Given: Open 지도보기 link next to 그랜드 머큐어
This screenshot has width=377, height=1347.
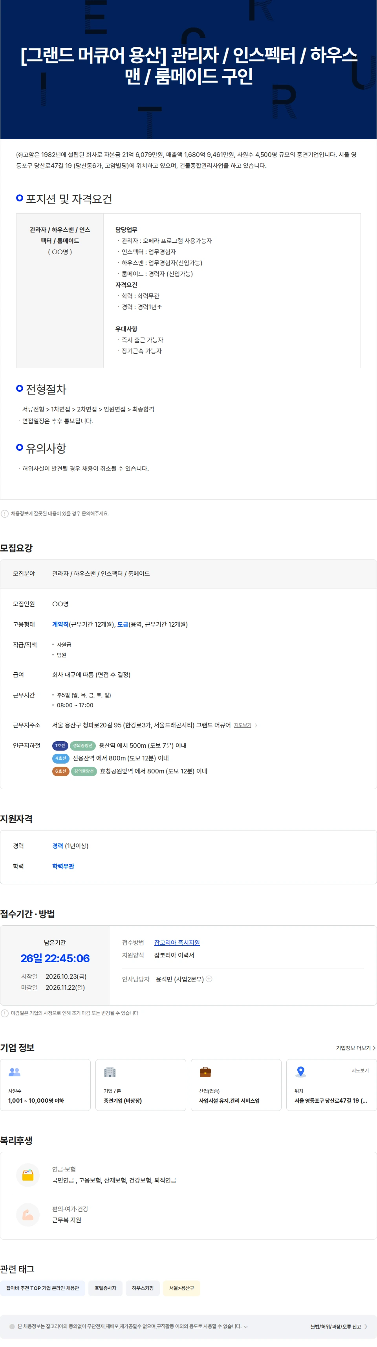Looking at the screenshot, I should [242, 725].
